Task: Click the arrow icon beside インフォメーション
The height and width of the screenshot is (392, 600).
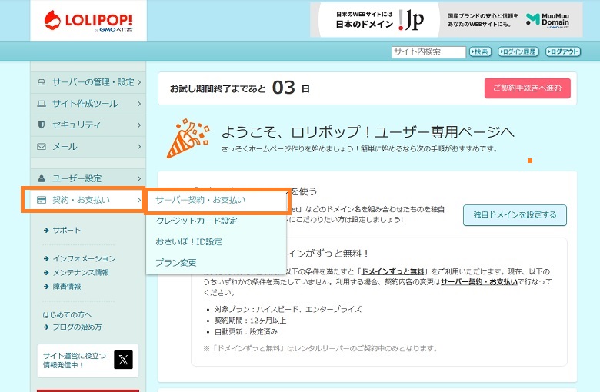Action: [46, 259]
